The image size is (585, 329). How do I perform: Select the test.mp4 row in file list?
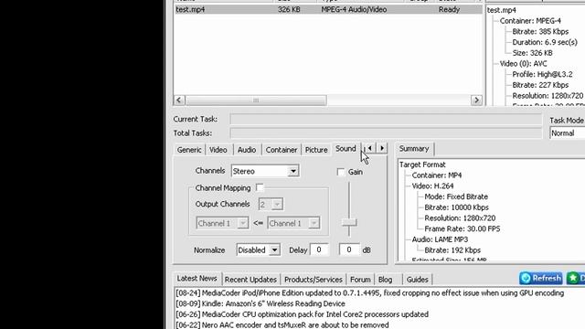[x=328, y=9]
